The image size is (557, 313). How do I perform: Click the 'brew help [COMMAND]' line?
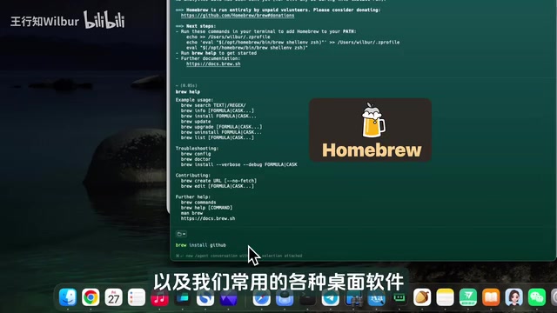click(x=206, y=208)
